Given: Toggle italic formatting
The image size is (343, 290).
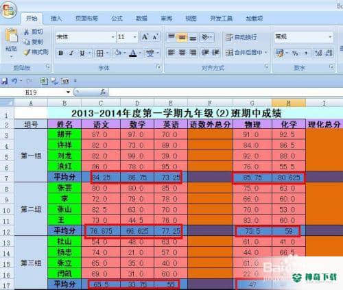Looking at the screenshot, I should click(x=71, y=53).
